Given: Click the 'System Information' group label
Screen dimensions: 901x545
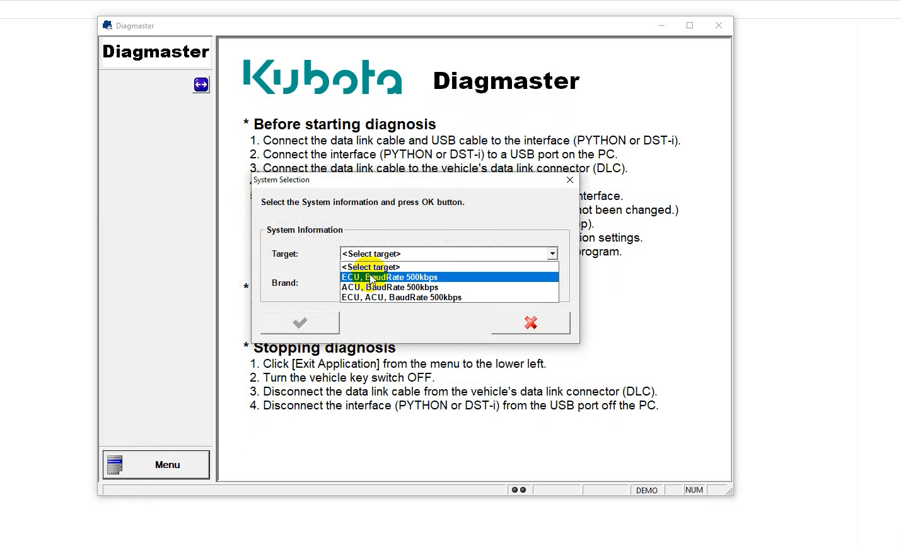Looking at the screenshot, I should [305, 230].
